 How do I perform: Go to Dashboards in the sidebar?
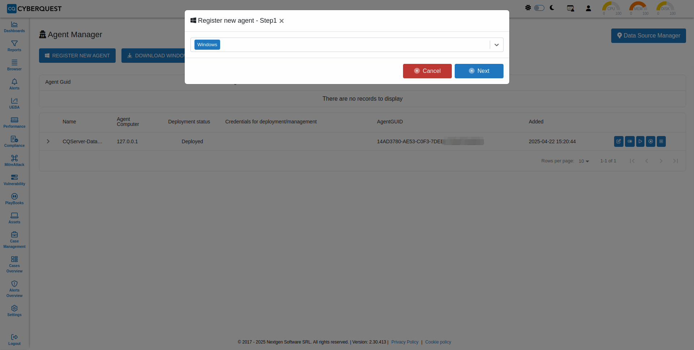click(14, 27)
